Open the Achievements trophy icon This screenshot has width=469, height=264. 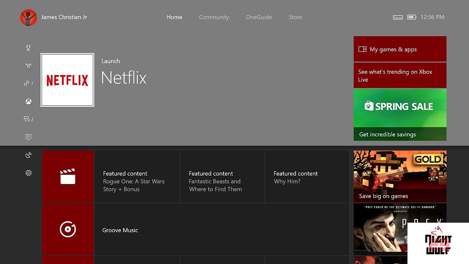(x=28, y=48)
